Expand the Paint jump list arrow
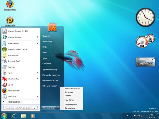Image resolution: width=159 pixels, height=119 pixels. [38, 73]
